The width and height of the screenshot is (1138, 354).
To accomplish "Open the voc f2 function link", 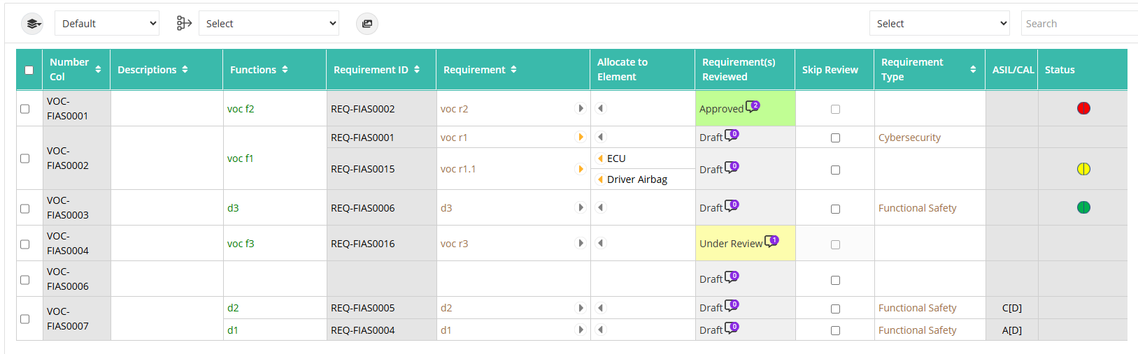I will coord(241,109).
